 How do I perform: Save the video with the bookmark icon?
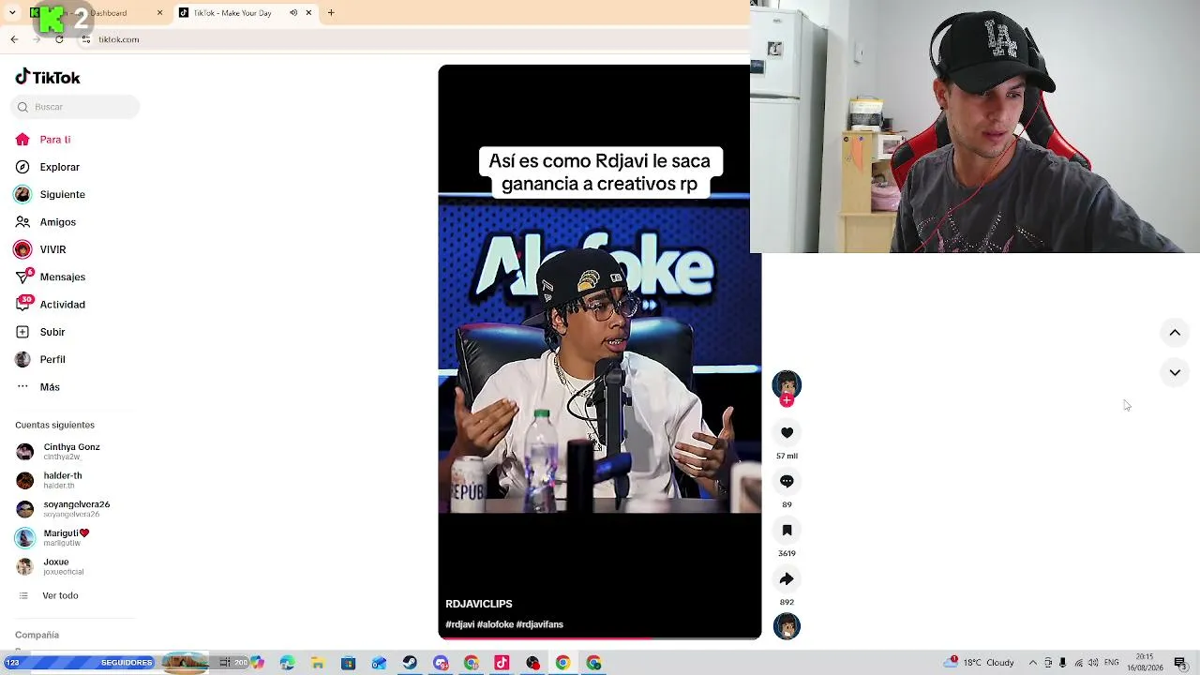point(787,530)
